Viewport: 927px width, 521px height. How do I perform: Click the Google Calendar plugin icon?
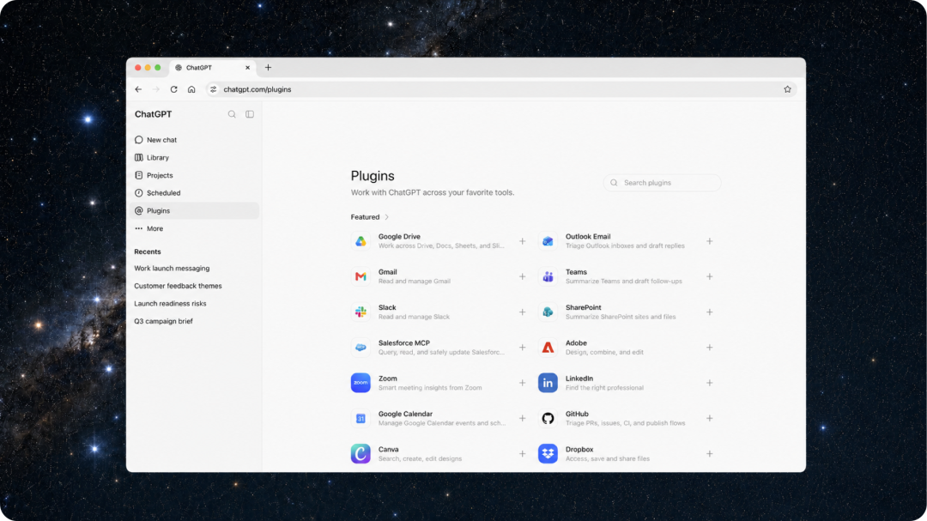pyautogui.click(x=360, y=419)
